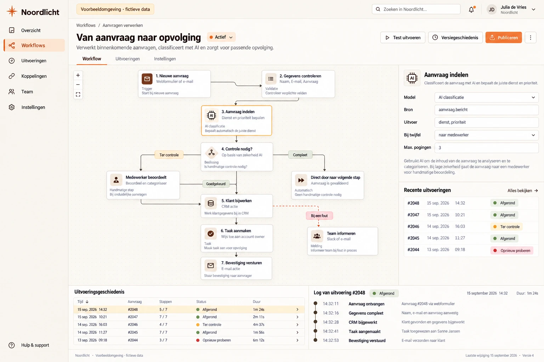Click the Bron input field
The image size is (544, 362).
[486, 110]
